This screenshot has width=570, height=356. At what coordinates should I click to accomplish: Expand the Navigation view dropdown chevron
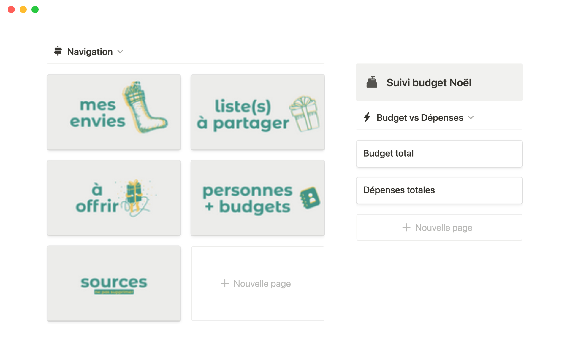(120, 52)
